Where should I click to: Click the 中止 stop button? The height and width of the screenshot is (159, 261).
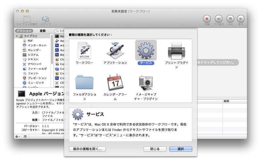click(230, 19)
